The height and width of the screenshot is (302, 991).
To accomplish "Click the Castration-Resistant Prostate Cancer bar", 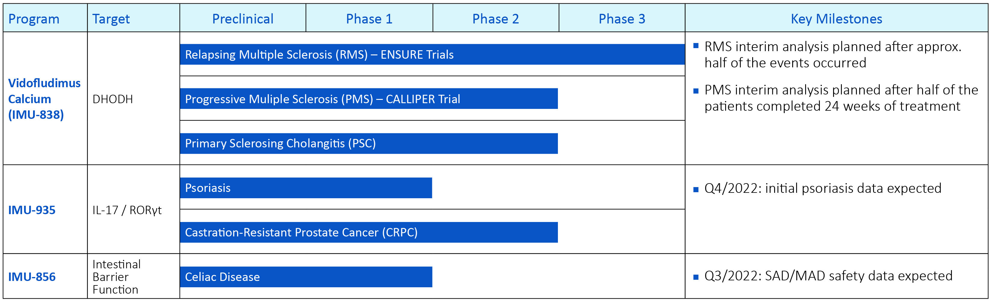I will 368,233.
